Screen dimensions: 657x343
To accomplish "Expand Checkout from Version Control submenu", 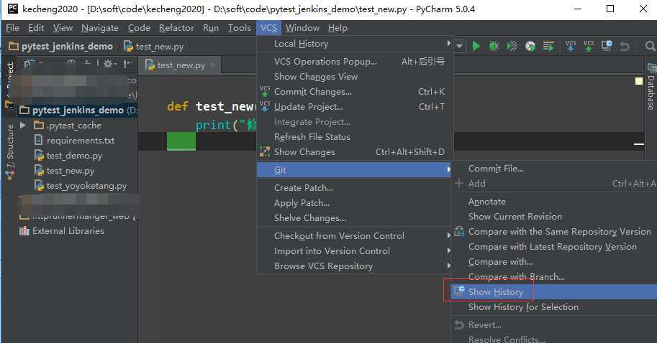I will 355,235.
